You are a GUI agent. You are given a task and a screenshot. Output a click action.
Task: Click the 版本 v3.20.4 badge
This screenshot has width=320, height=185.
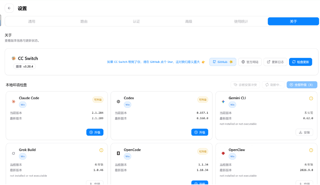(24, 66)
